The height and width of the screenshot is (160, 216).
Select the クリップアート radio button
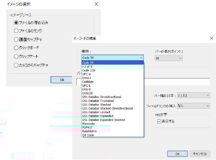[x=16, y=56]
